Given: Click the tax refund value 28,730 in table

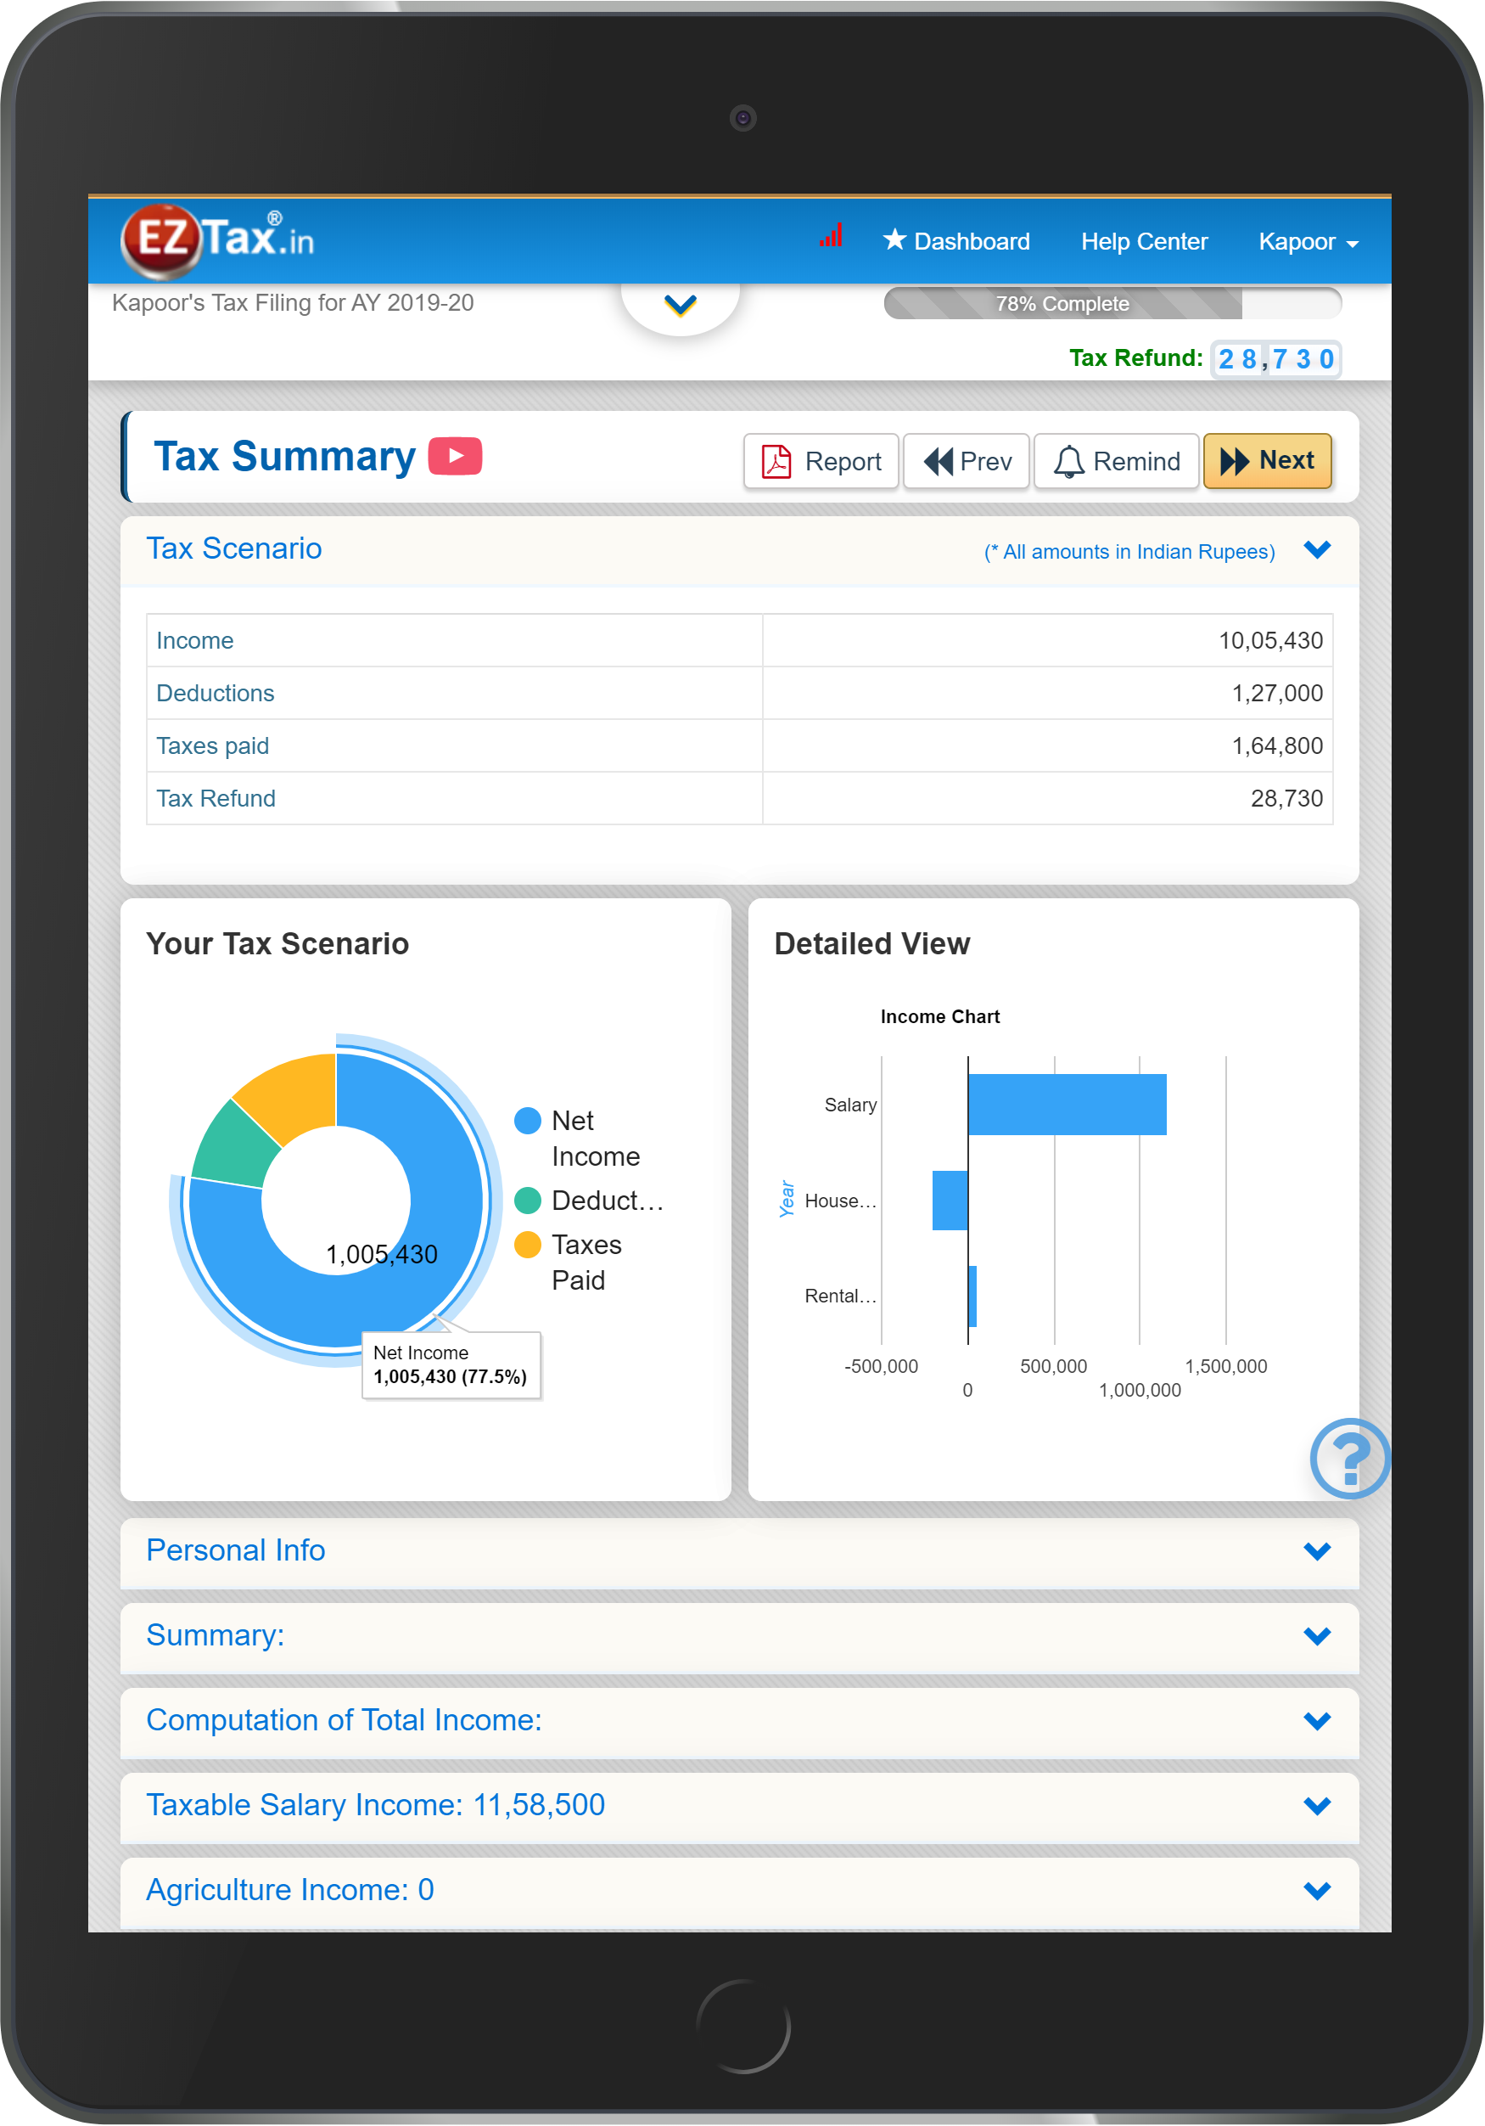Looking at the screenshot, I should click(1287, 799).
